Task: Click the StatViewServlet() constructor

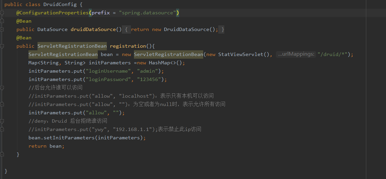Action: point(244,54)
